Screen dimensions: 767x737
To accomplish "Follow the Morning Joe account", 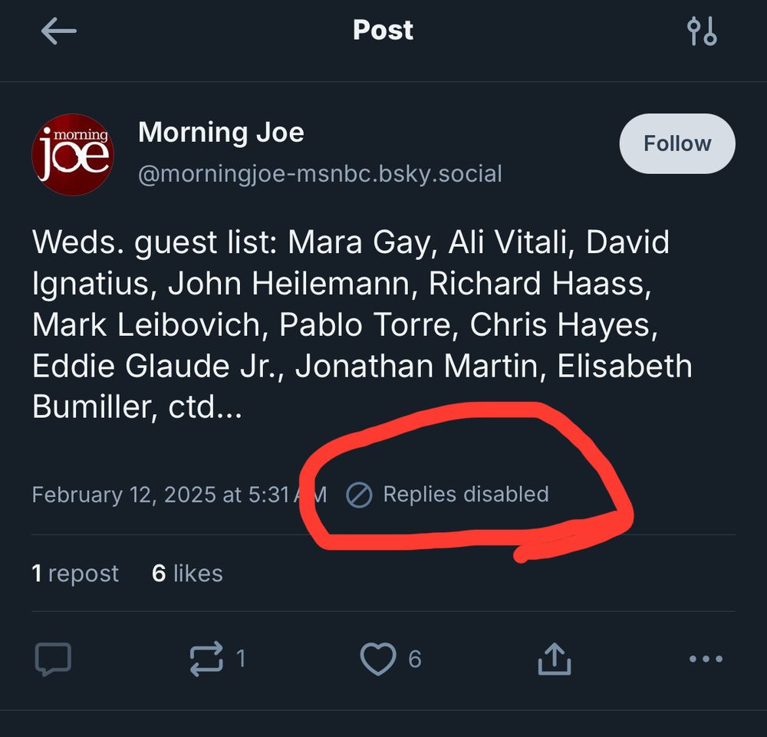I will 677,143.
